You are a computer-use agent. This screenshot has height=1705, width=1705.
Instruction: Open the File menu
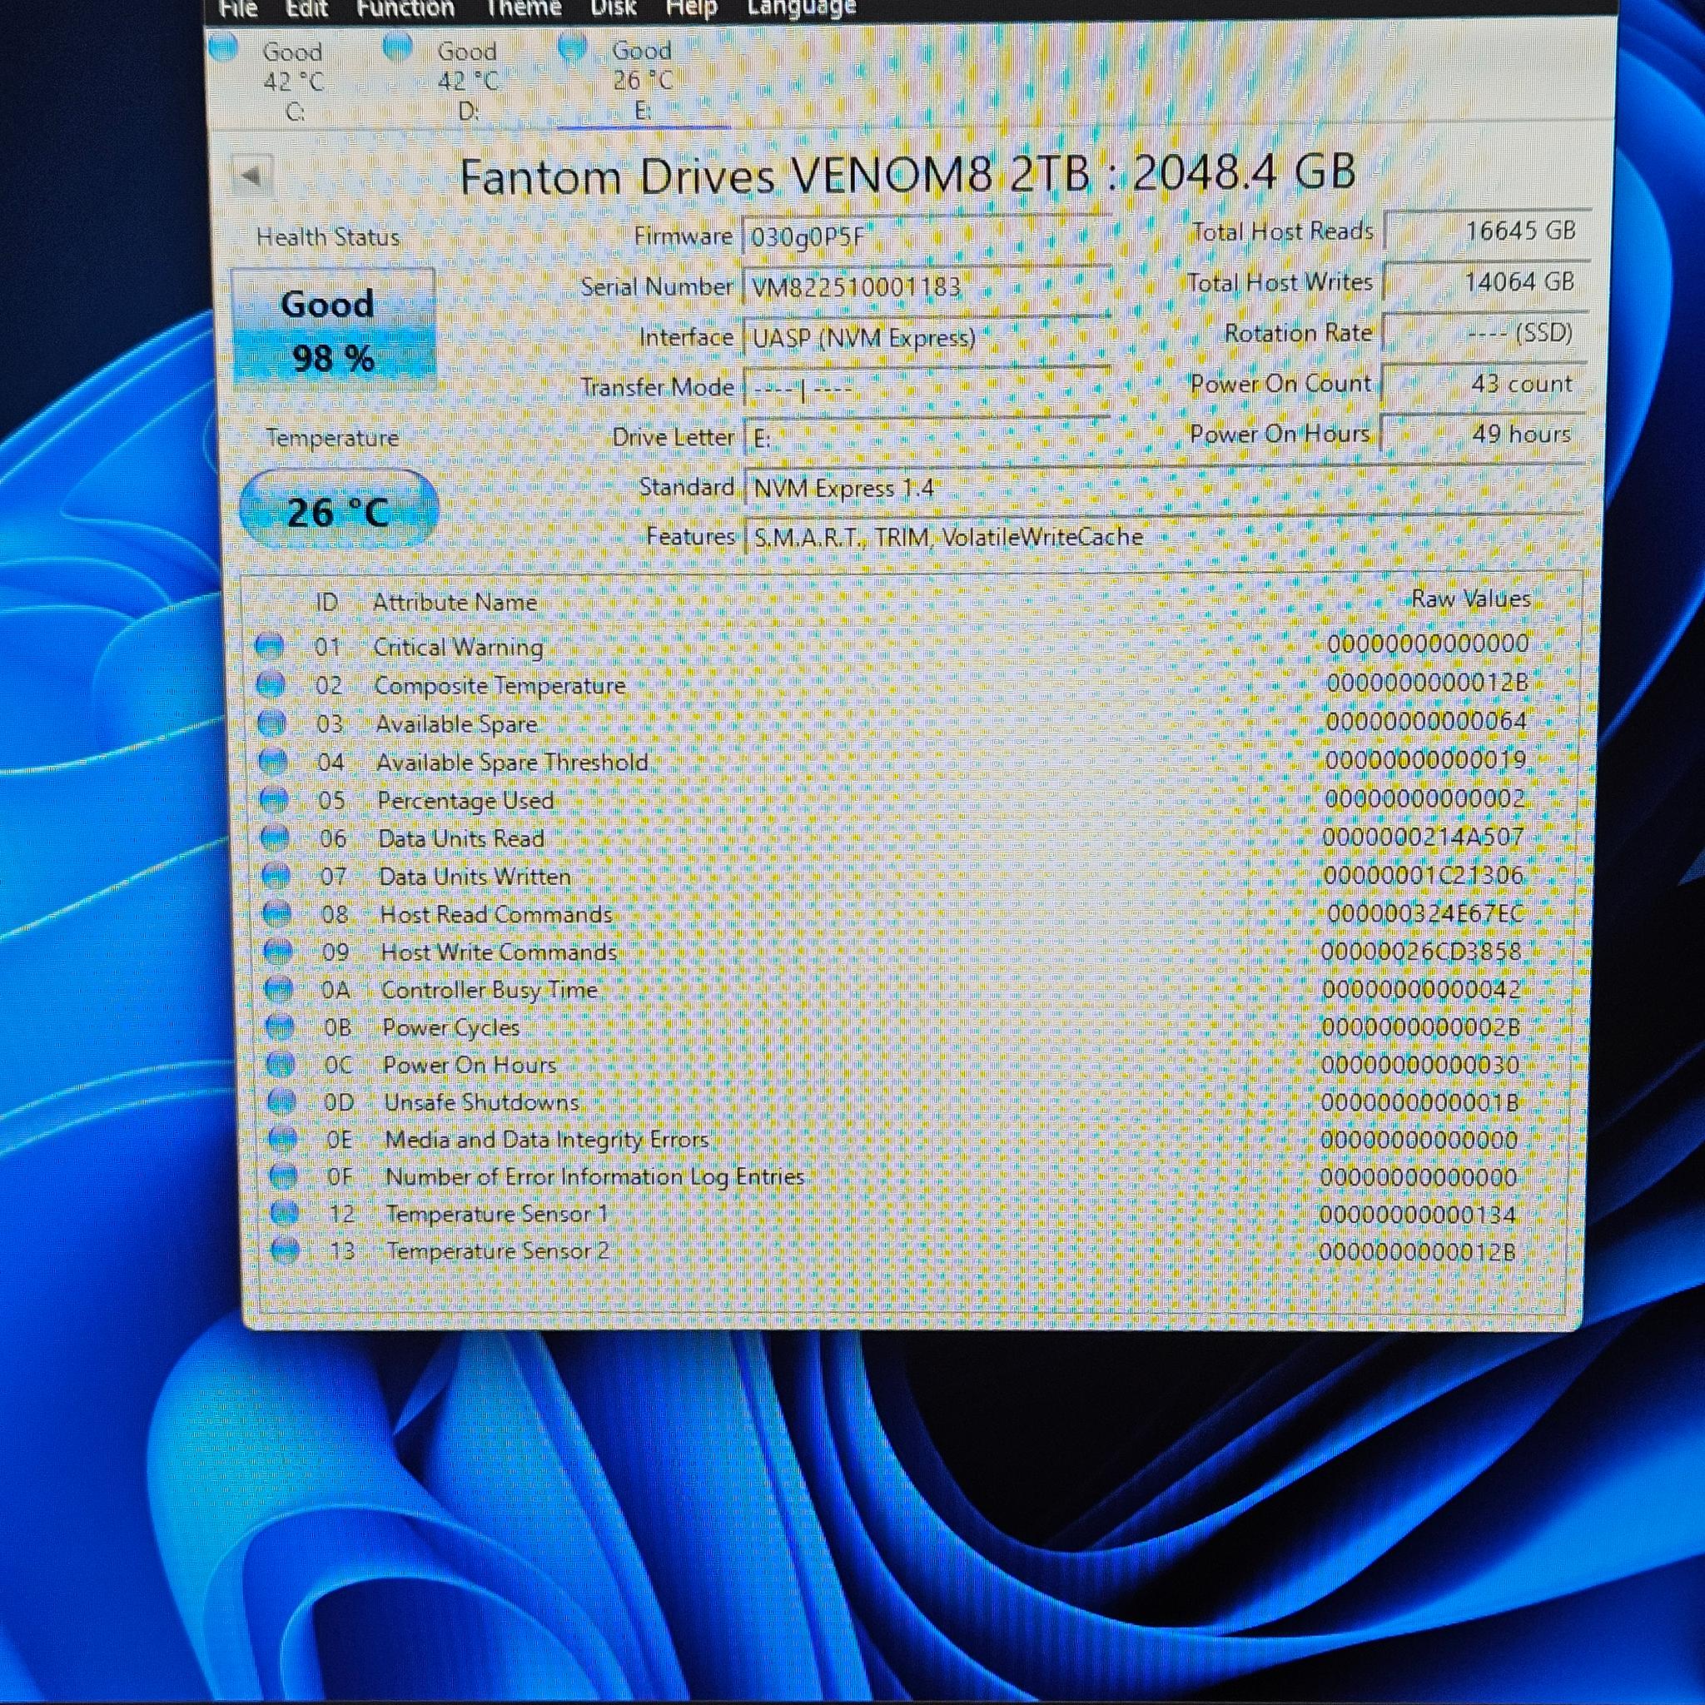(x=238, y=9)
